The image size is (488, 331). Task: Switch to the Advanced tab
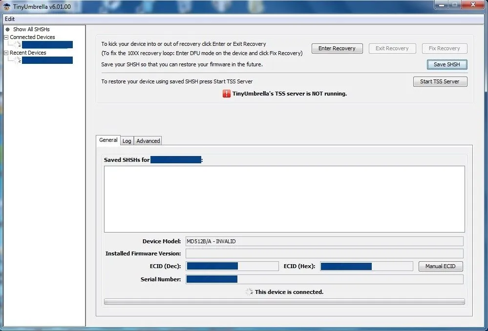tap(148, 141)
